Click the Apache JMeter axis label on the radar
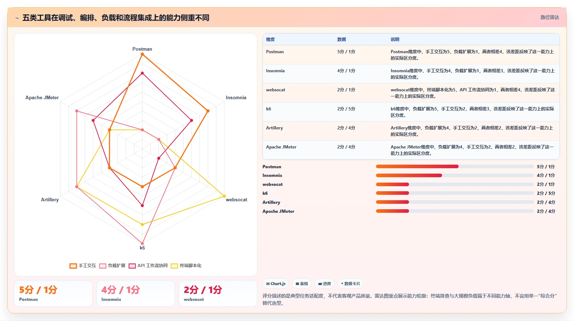Viewport: 574px width, 321px height. [x=42, y=97]
